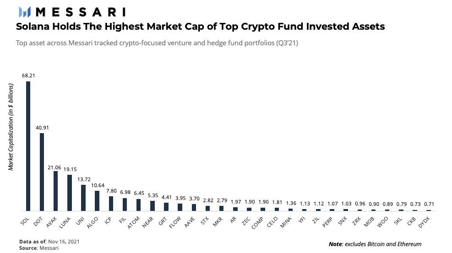Viewport: 452px width, 253px height.
Task: Click the Source: Messari text
Action: pyautogui.click(x=39, y=248)
